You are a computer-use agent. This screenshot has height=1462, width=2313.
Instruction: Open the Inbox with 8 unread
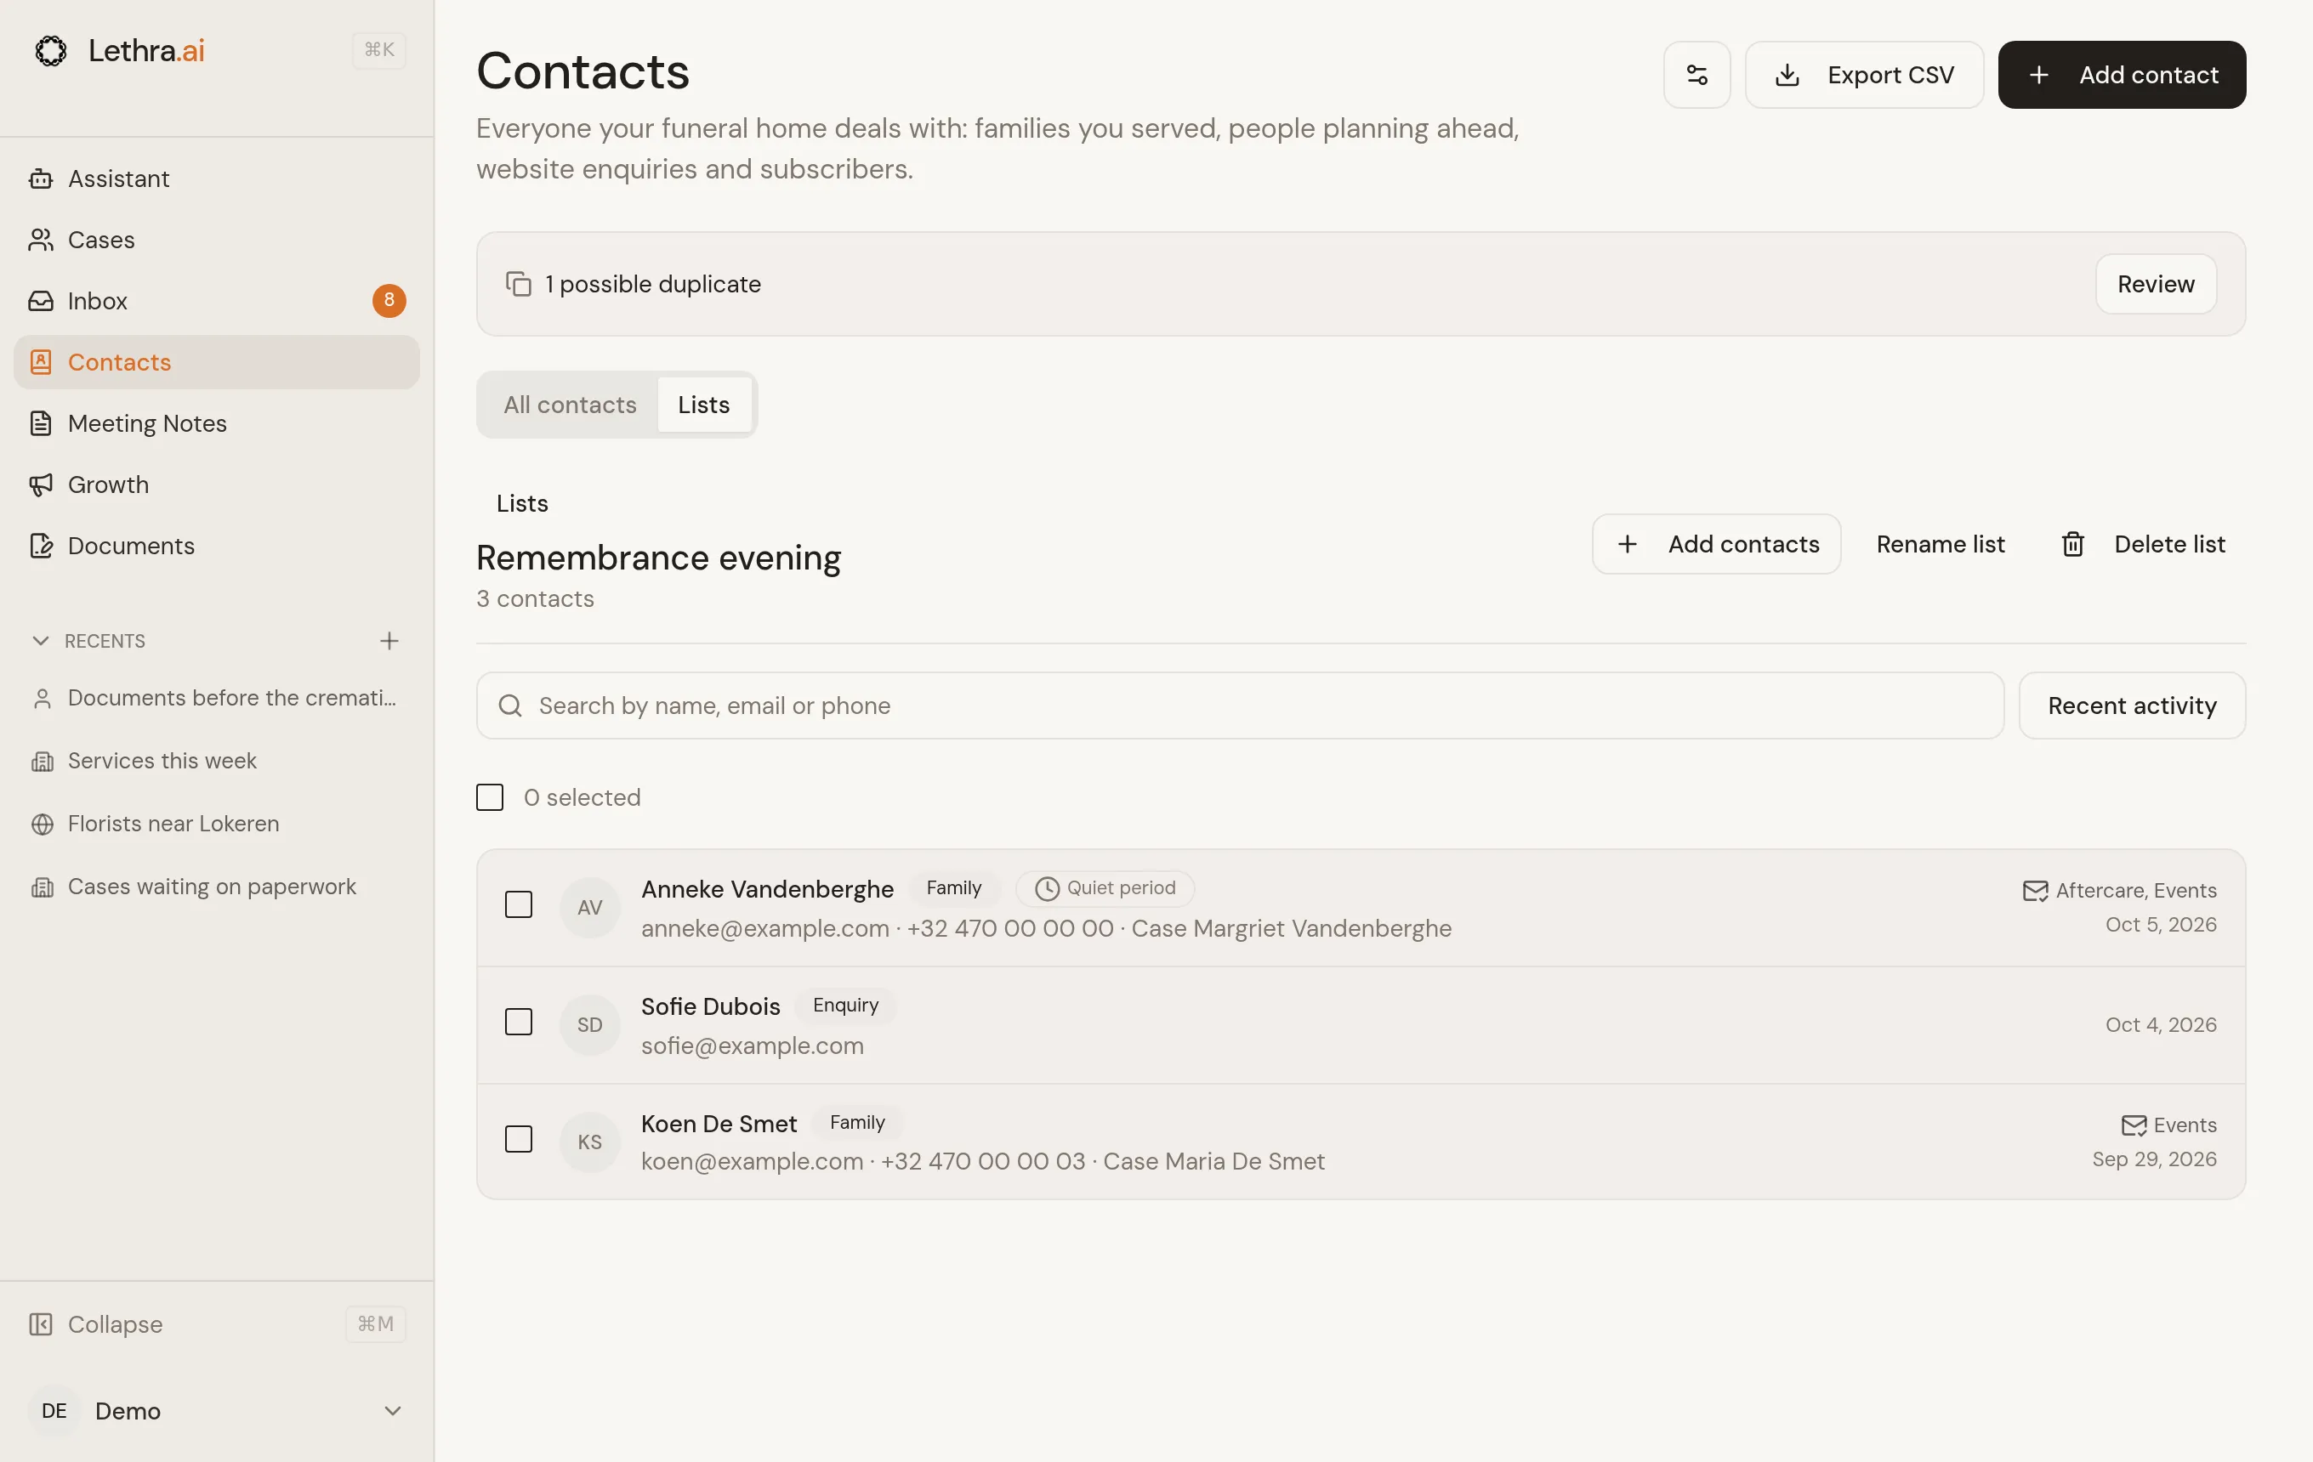(x=216, y=300)
